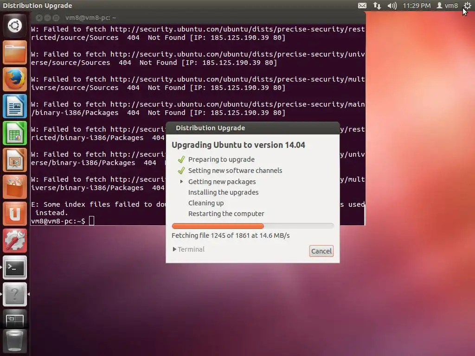Image resolution: width=475 pixels, height=356 pixels.
Task: Open the Ubuntu Dash home launcher
Action: tap(14, 26)
